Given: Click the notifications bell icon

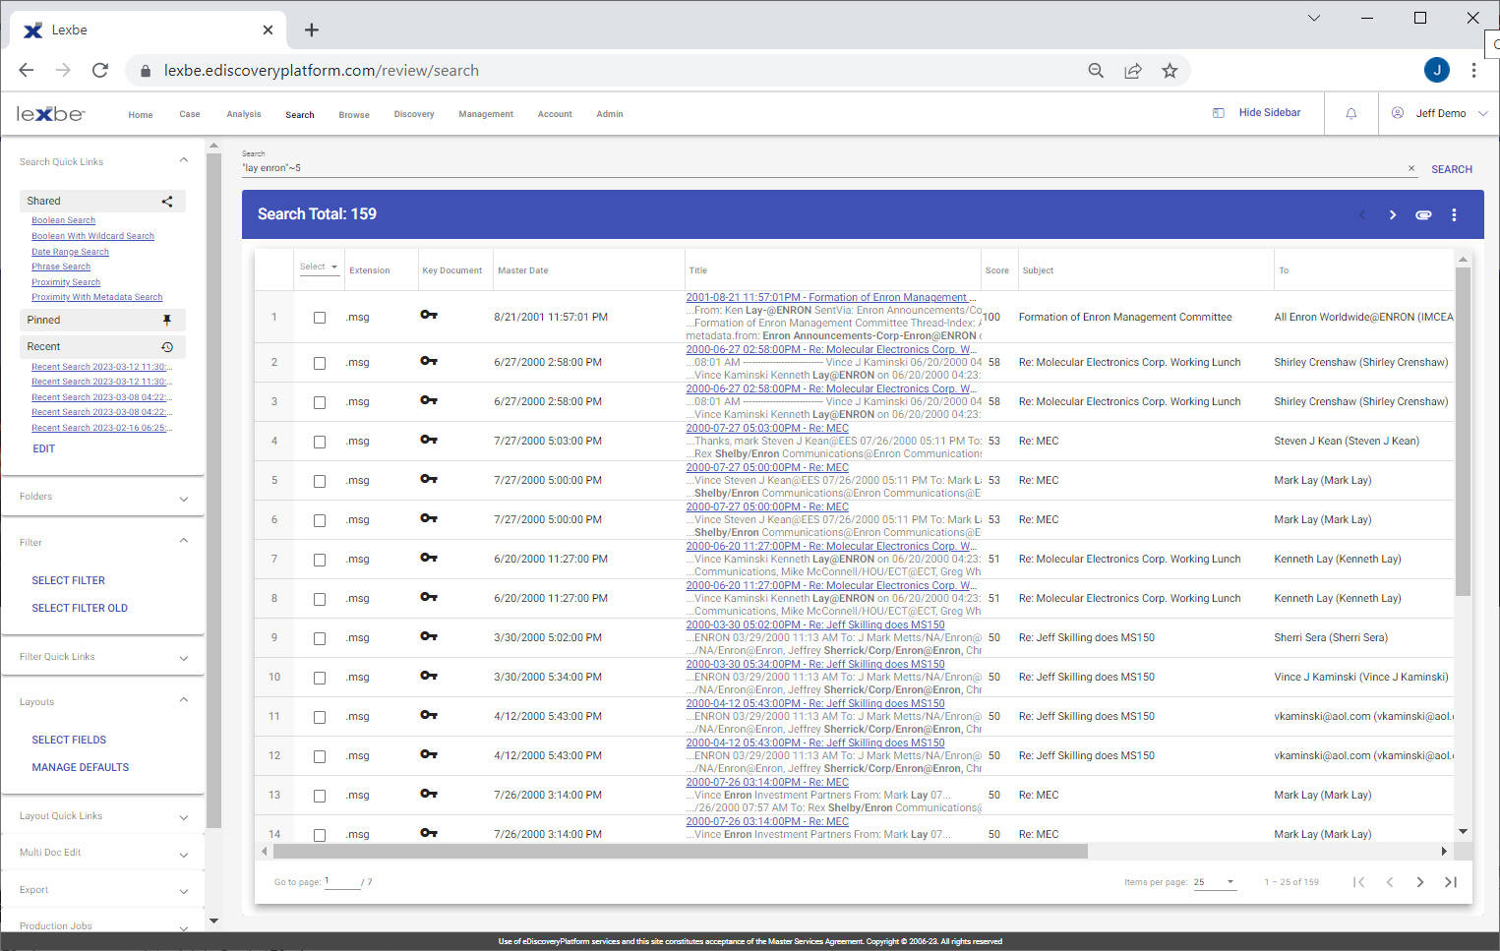Looking at the screenshot, I should pyautogui.click(x=1350, y=112).
